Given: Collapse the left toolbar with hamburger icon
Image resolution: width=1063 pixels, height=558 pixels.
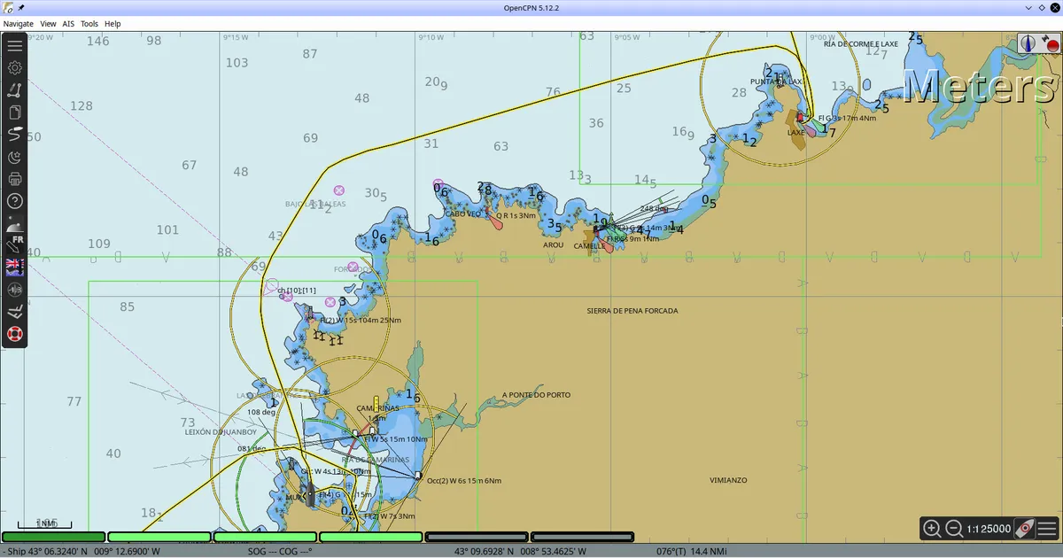Looking at the screenshot, I should click(x=15, y=46).
